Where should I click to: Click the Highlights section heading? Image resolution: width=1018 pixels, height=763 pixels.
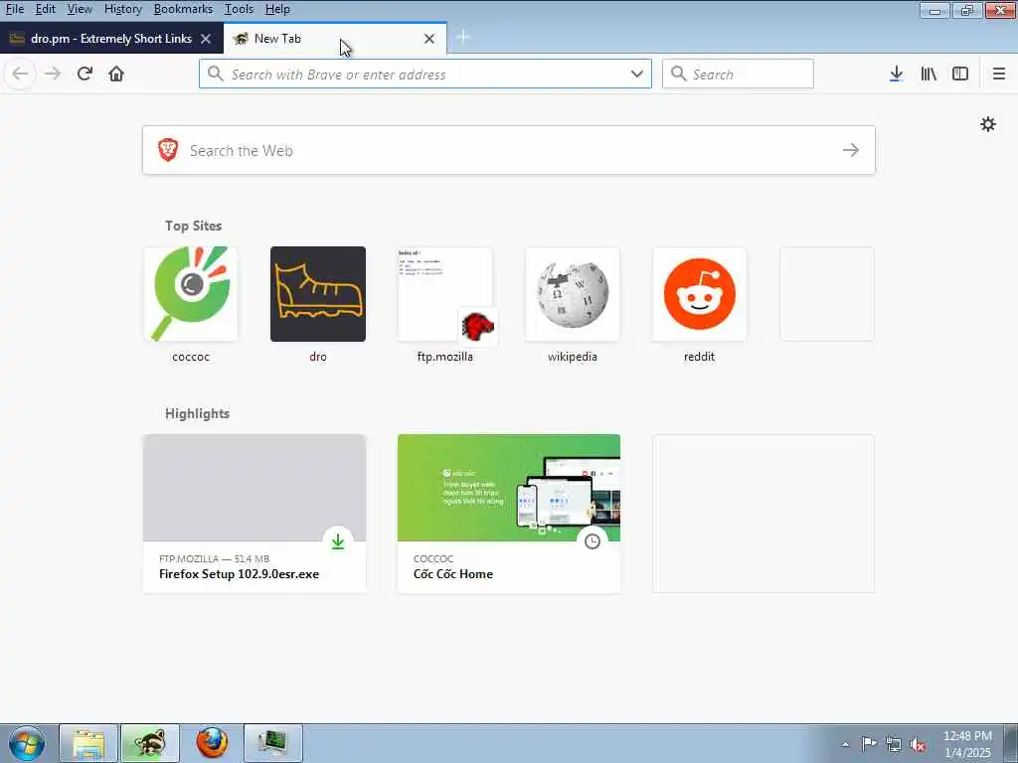(x=198, y=414)
